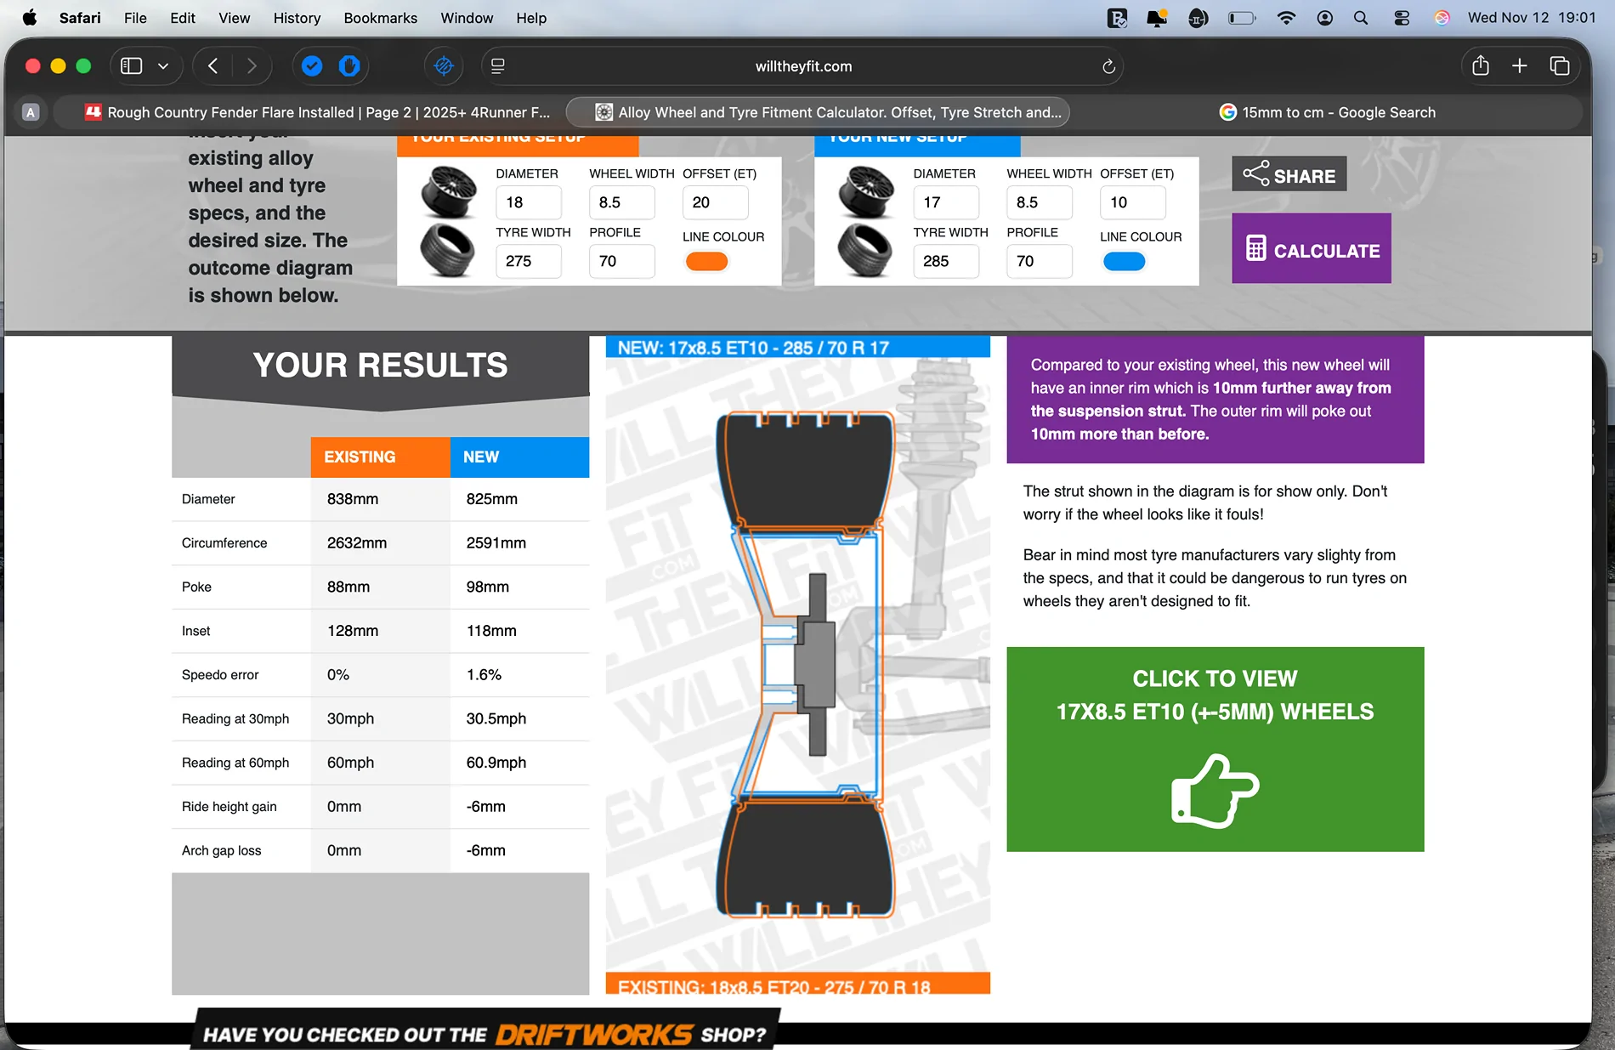This screenshot has height=1050, width=1615.
Task: Show all tabs with tab overview icon
Action: pyautogui.click(x=1560, y=65)
